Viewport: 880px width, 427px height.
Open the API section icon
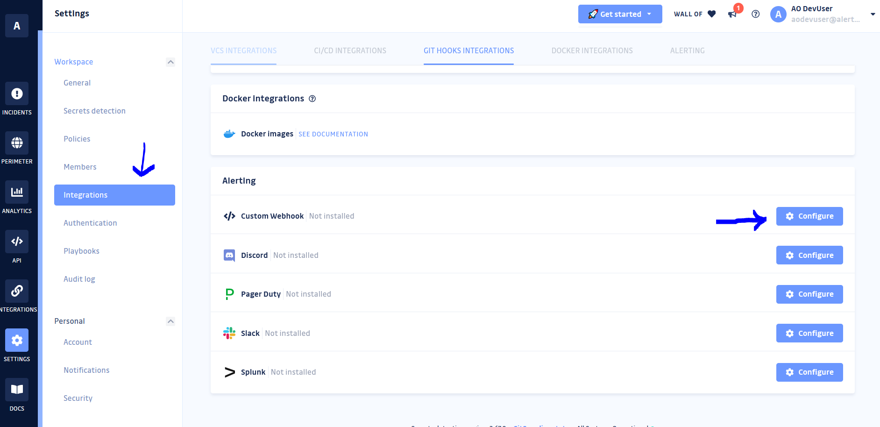coord(17,242)
